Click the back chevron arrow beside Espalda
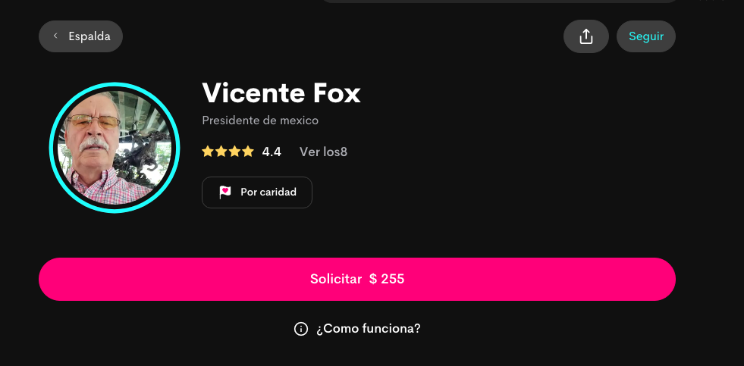Image resolution: width=744 pixels, height=366 pixels. [x=55, y=36]
